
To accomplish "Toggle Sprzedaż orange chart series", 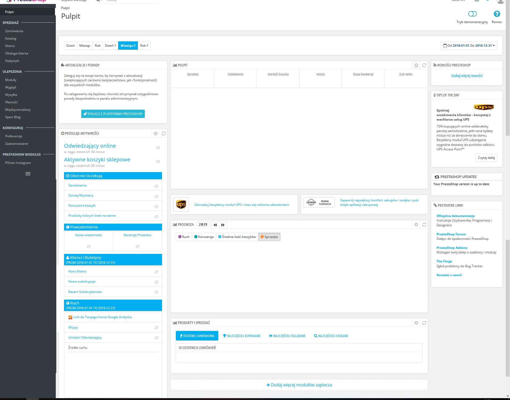I will click(269, 237).
